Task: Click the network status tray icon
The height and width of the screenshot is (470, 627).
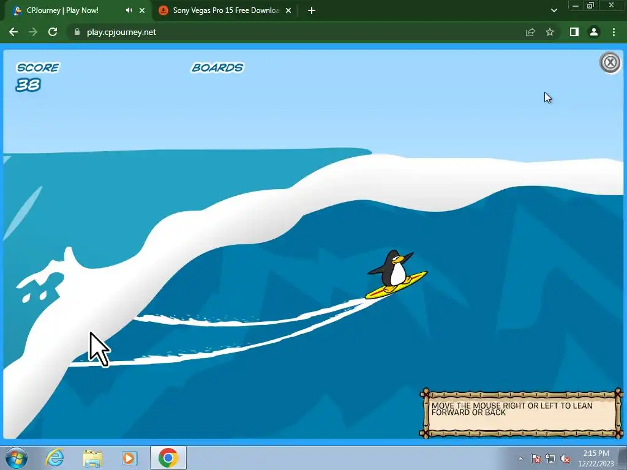Action: pyautogui.click(x=550, y=458)
